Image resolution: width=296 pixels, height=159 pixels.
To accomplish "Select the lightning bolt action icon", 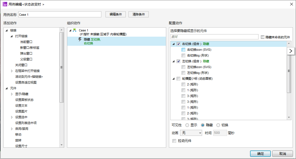I will tap(80, 39).
